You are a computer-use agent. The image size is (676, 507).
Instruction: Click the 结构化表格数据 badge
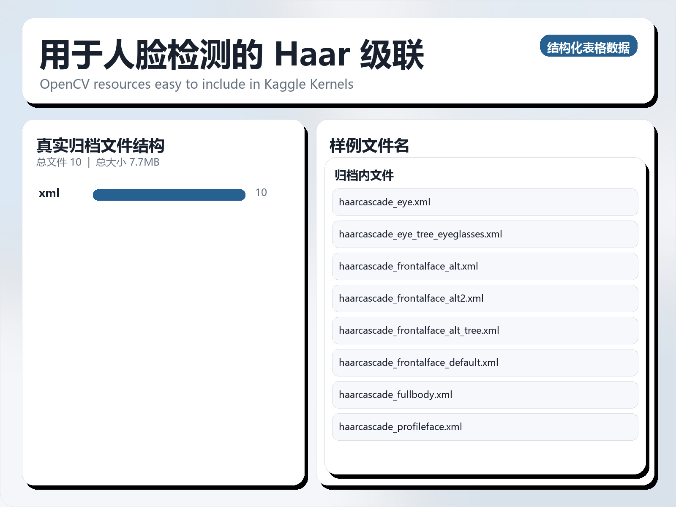point(589,46)
